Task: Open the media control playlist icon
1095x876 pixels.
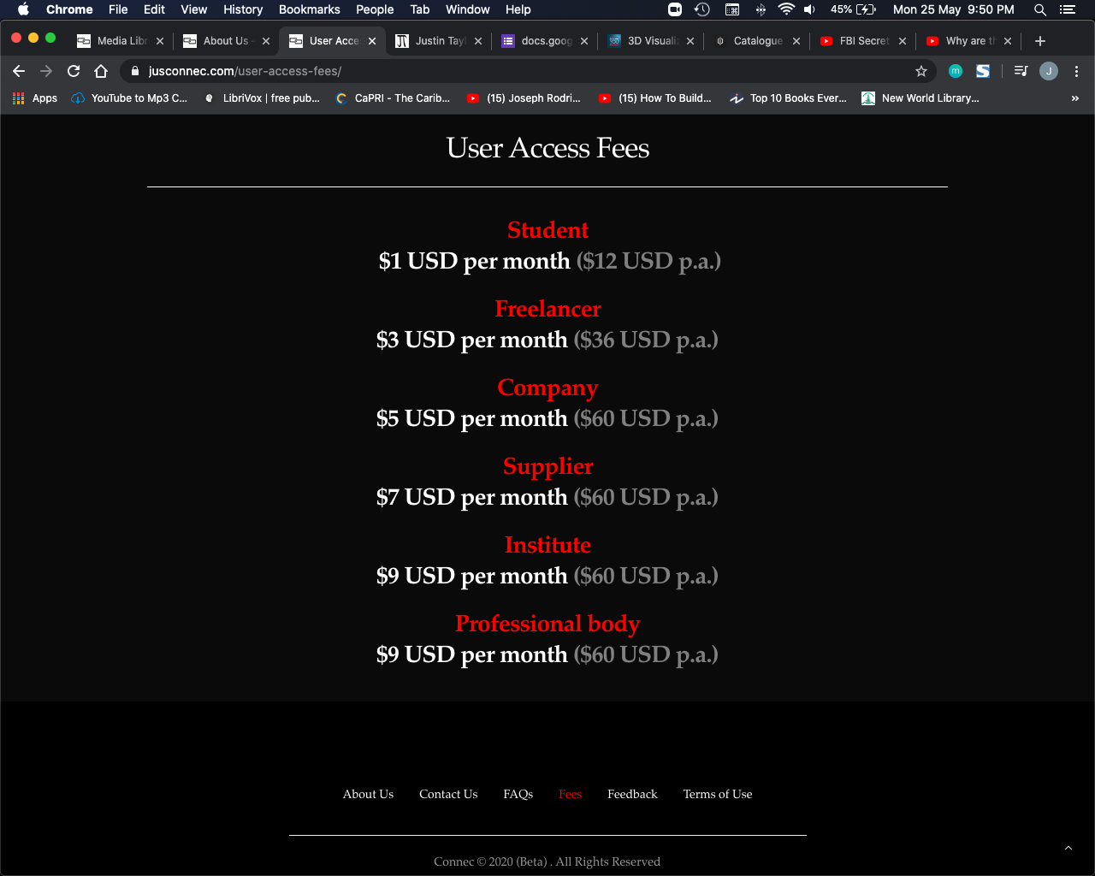Action: pyautogui.click(x=1021, y=71)
